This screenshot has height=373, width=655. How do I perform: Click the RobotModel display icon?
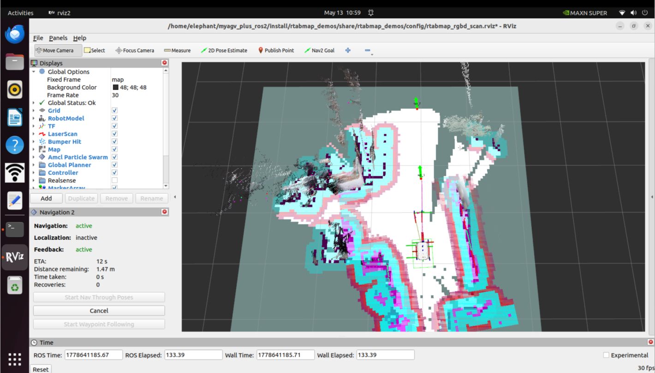pyautogui.click(x=42, y=118)
